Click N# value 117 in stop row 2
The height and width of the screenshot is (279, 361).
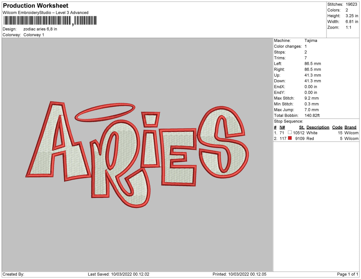[283, 138]
